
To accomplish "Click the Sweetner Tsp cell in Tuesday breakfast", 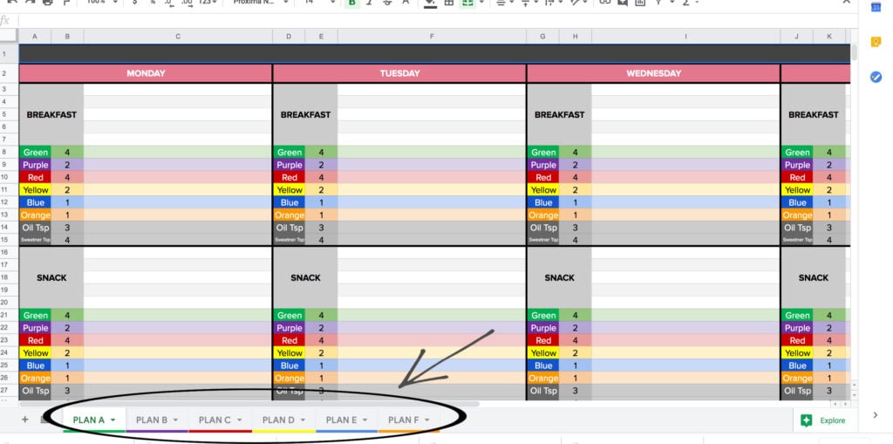I will tap(290, 240).
